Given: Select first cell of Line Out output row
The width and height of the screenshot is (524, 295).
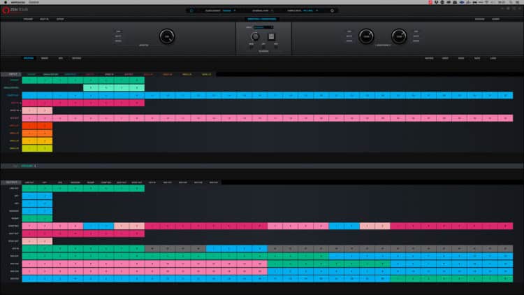Looking at the screenshot, I should click(x=29, y=188).
